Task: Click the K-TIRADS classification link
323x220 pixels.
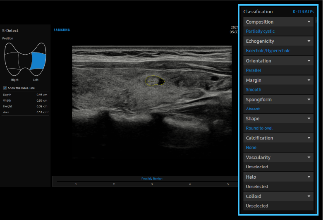Action: [303, 12]
